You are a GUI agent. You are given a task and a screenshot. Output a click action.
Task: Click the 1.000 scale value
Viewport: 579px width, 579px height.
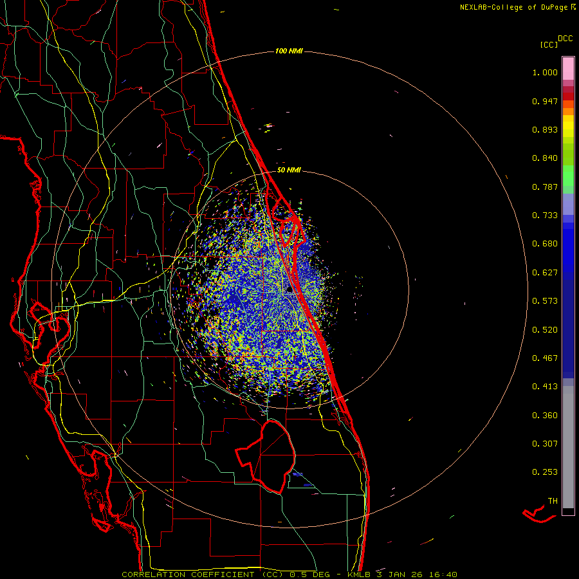tap(545, 73)
